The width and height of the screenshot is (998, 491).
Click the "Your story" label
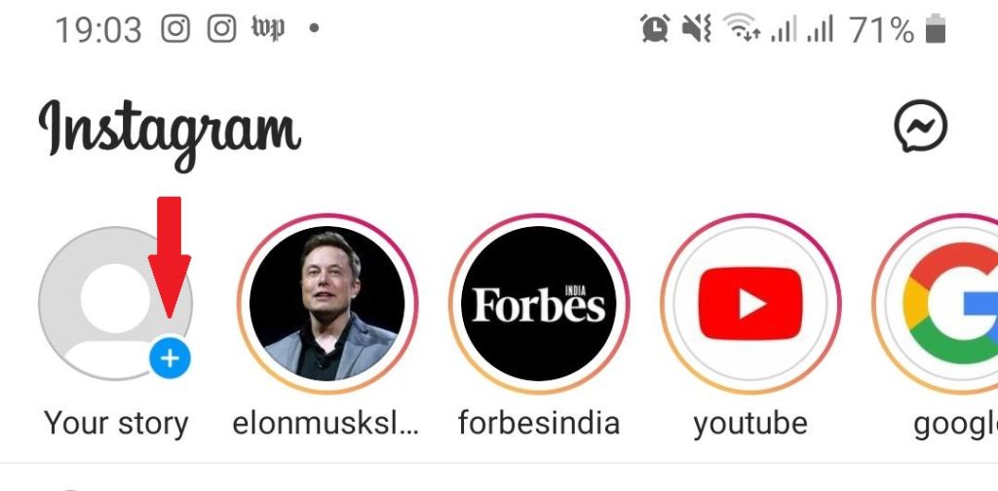[116, 424]
